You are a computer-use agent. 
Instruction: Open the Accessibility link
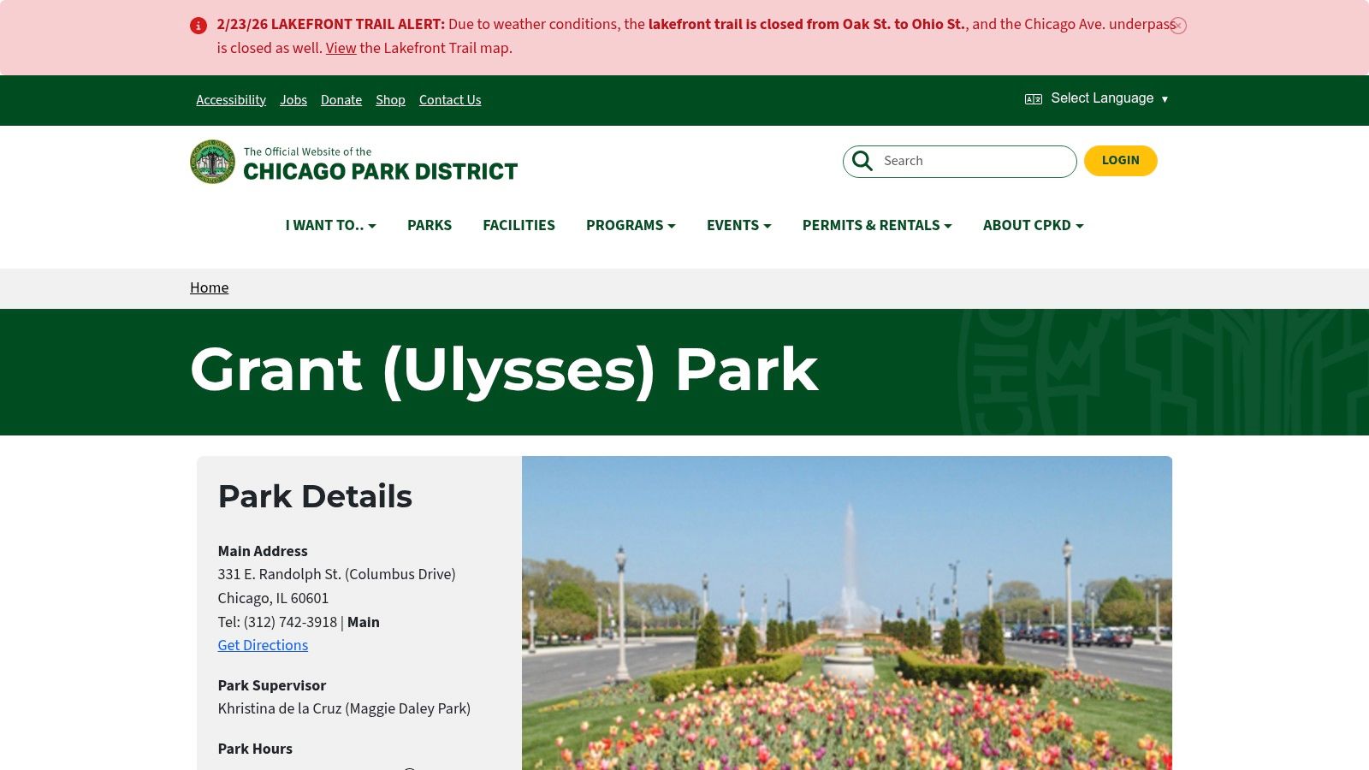[x=231, y=100]
